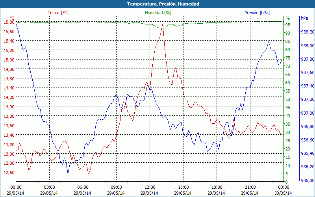
Task: Click the 30/05/14 date label
Action: click(283, 193)
